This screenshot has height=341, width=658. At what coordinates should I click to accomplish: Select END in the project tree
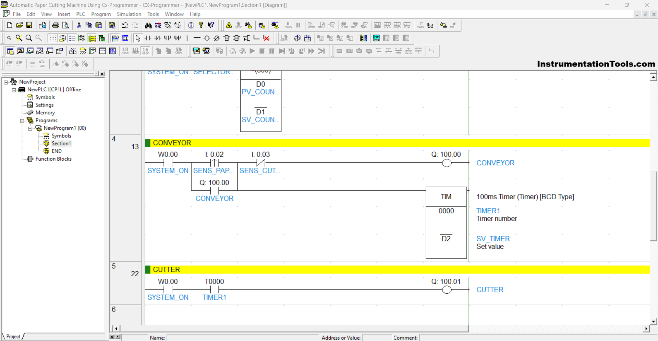point(57,151)
